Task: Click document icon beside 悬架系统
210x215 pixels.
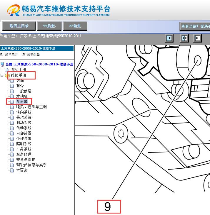Action: point(12,118)
